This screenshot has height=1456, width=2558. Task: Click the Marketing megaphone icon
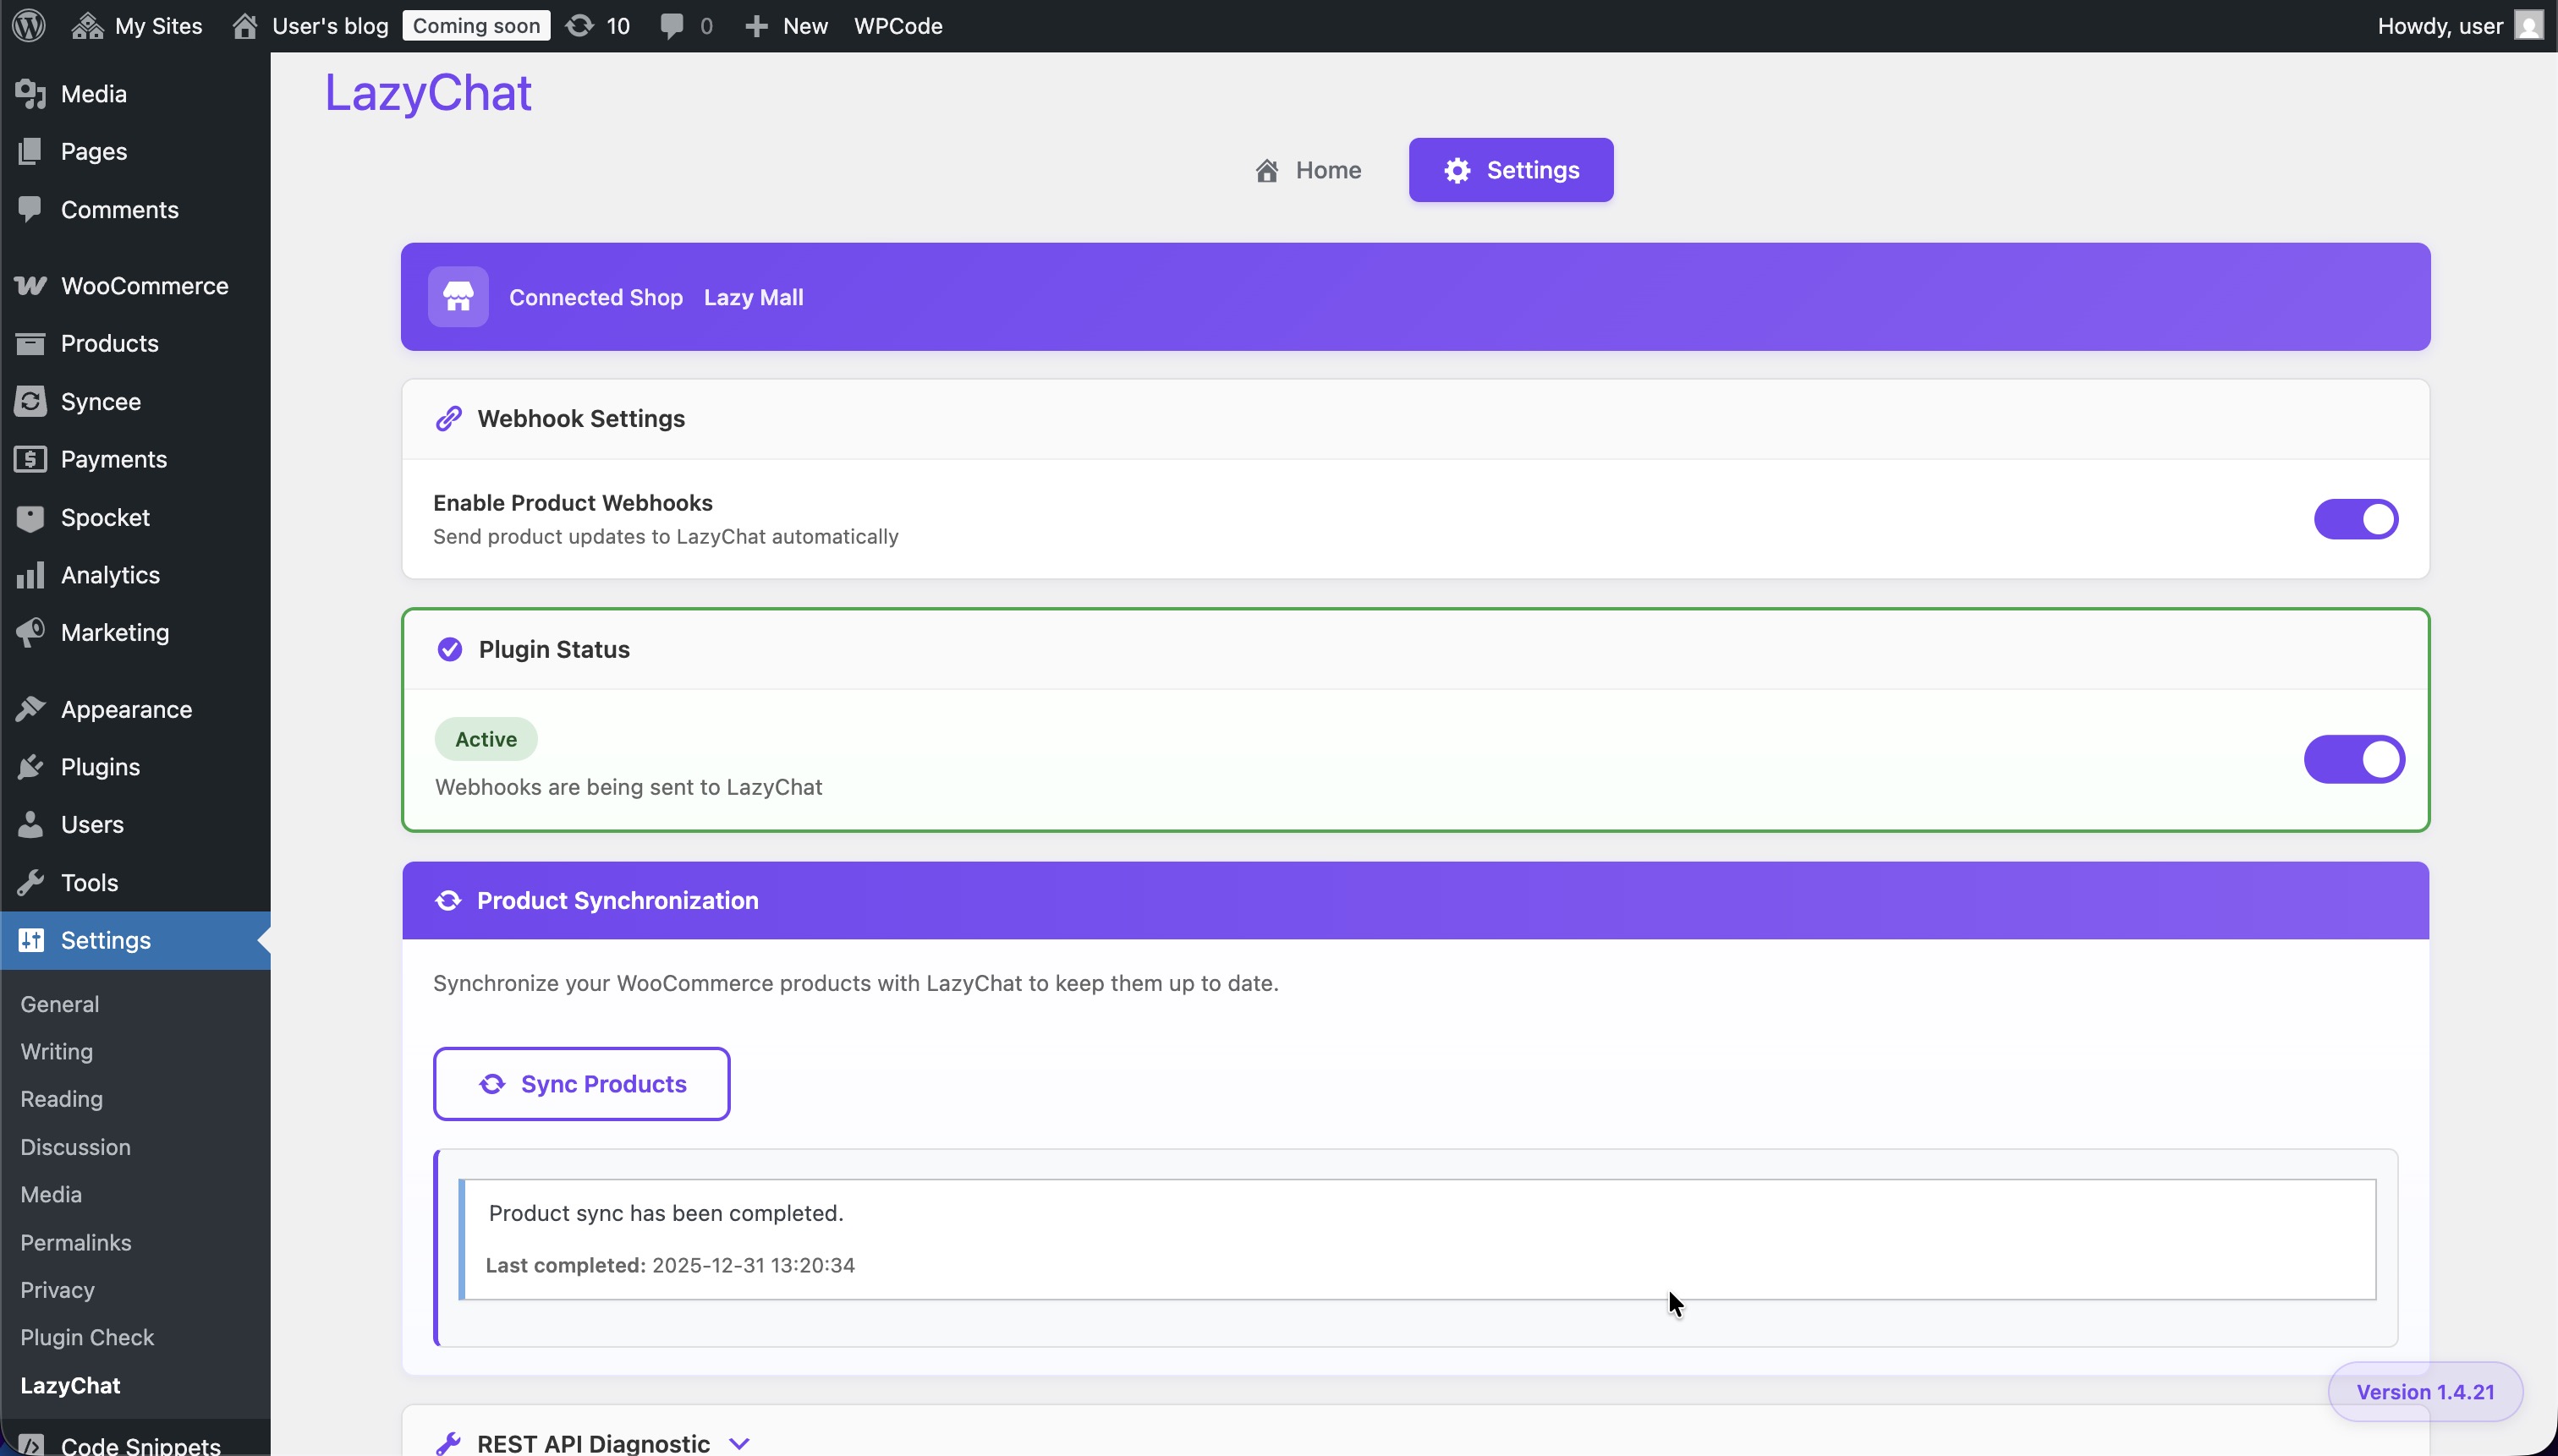(x=30, y=633)
